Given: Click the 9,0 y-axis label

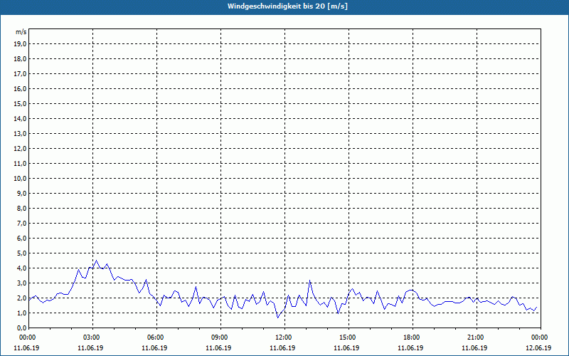Looking at the screenshot, I should pyautogui.click(x=21, y=193).
